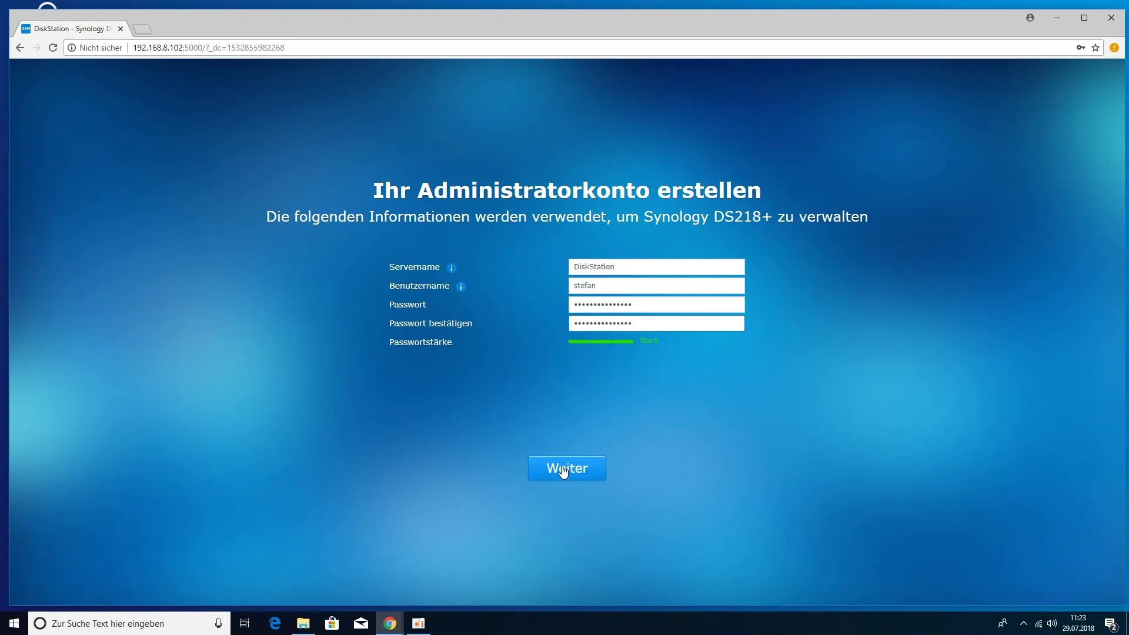Viewport: 1129px width, 635px height.
Task: Open the orange Chrome notification menu icon
Action: pos(1114,48)
